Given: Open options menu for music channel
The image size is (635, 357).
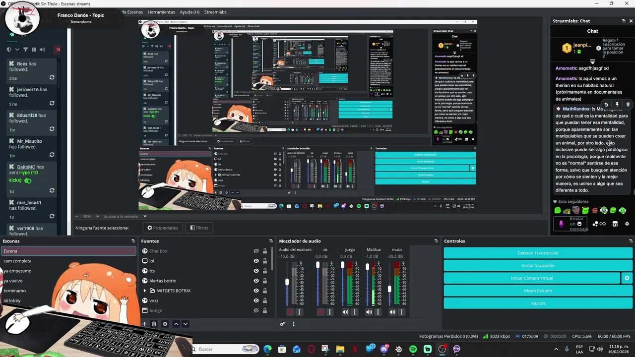Looking at the screenshot, I should coord(401,312).
